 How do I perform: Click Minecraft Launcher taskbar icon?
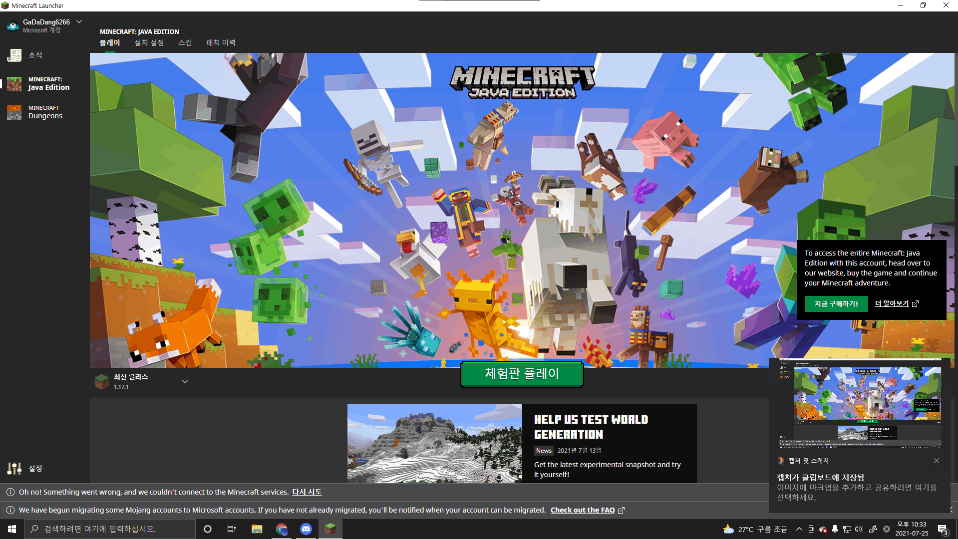(330, 529)
